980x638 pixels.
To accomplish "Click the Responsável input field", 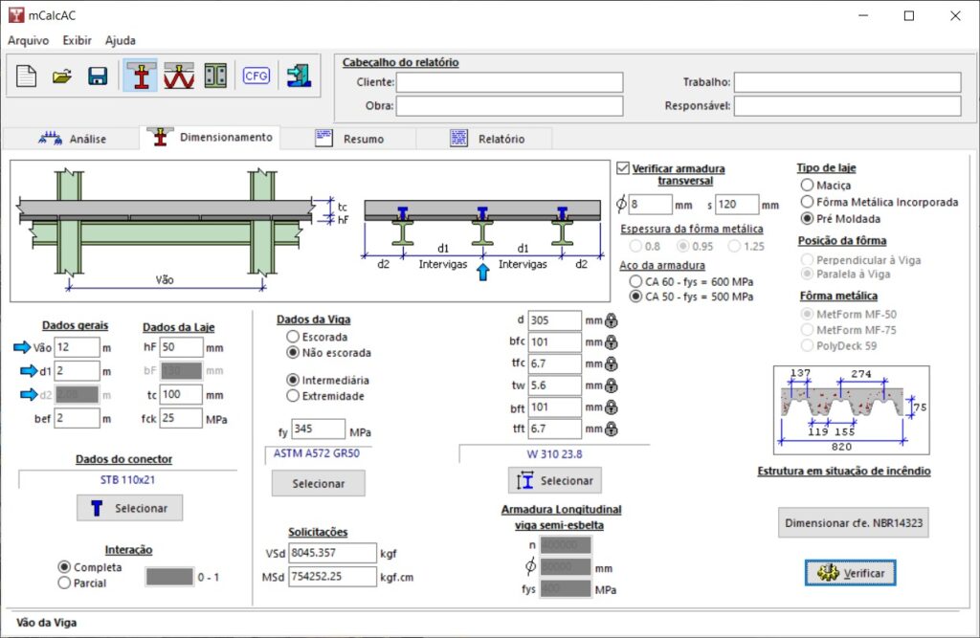I will 848,105.
